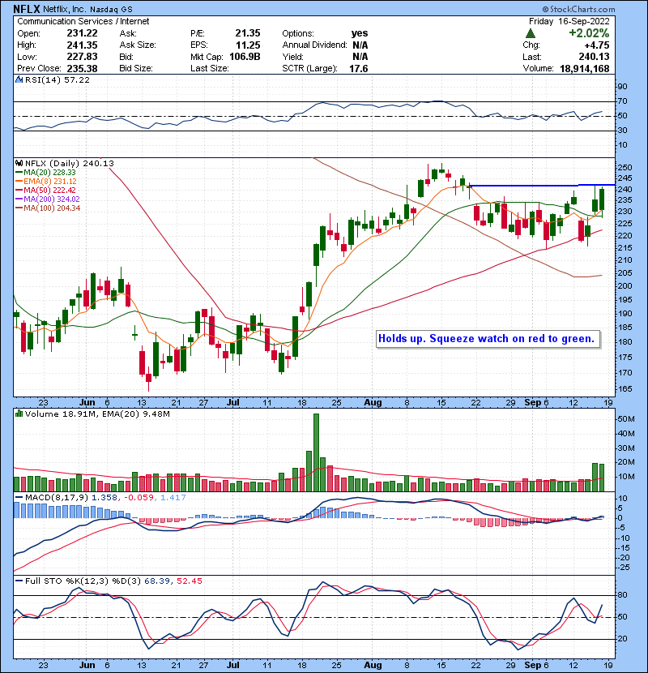Click the tallest volume bar in July
This screenshot has width=648, height=673.
316,452
